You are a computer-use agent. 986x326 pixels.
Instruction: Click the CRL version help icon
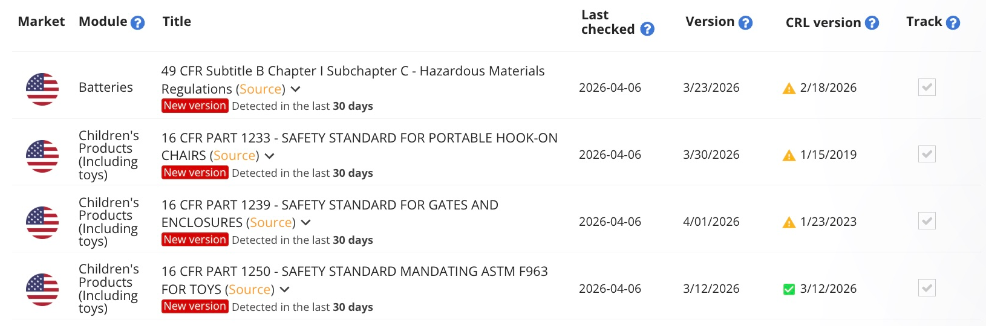[x=872, y=23]
